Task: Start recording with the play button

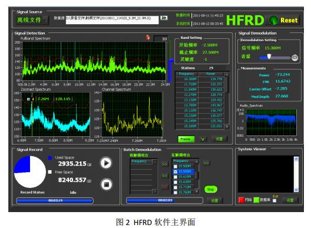Action: [x=106, y=163]
